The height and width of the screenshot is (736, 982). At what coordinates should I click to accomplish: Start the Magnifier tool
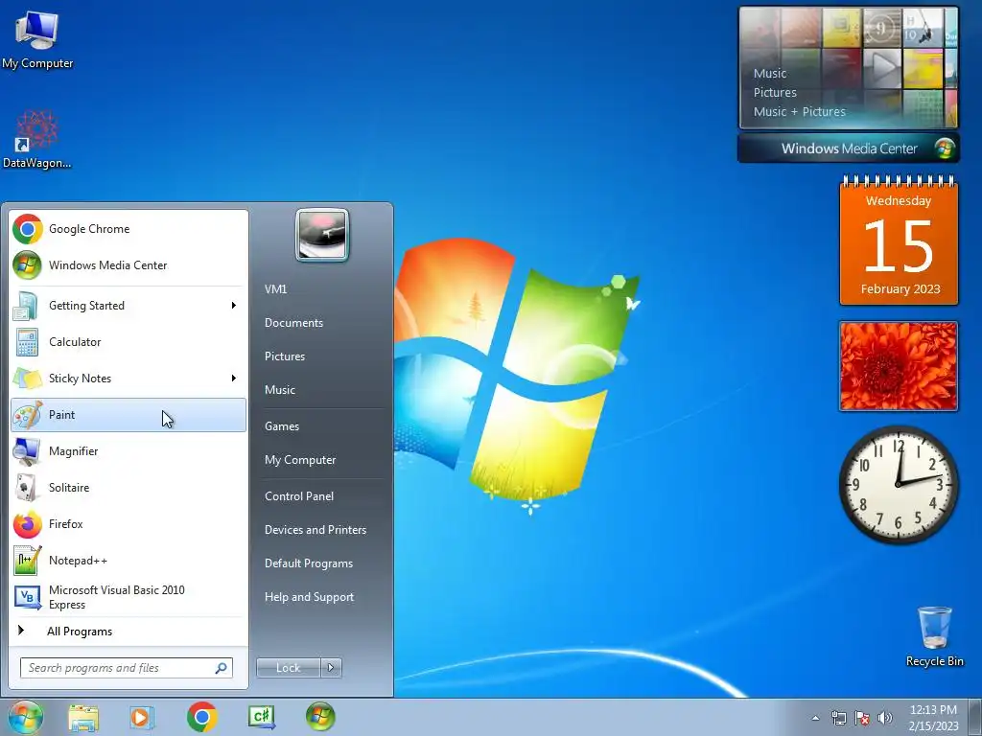tap(129, 451)
